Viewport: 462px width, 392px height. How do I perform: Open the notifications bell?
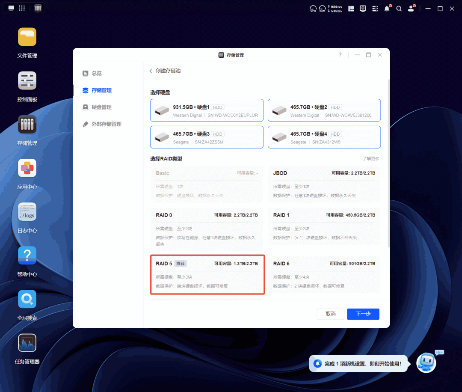387,9
